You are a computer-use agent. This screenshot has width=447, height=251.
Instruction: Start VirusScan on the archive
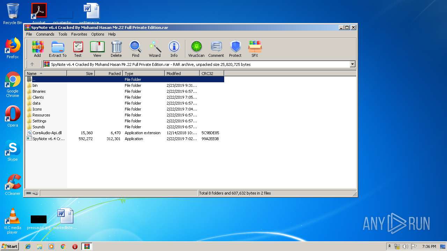196,49
